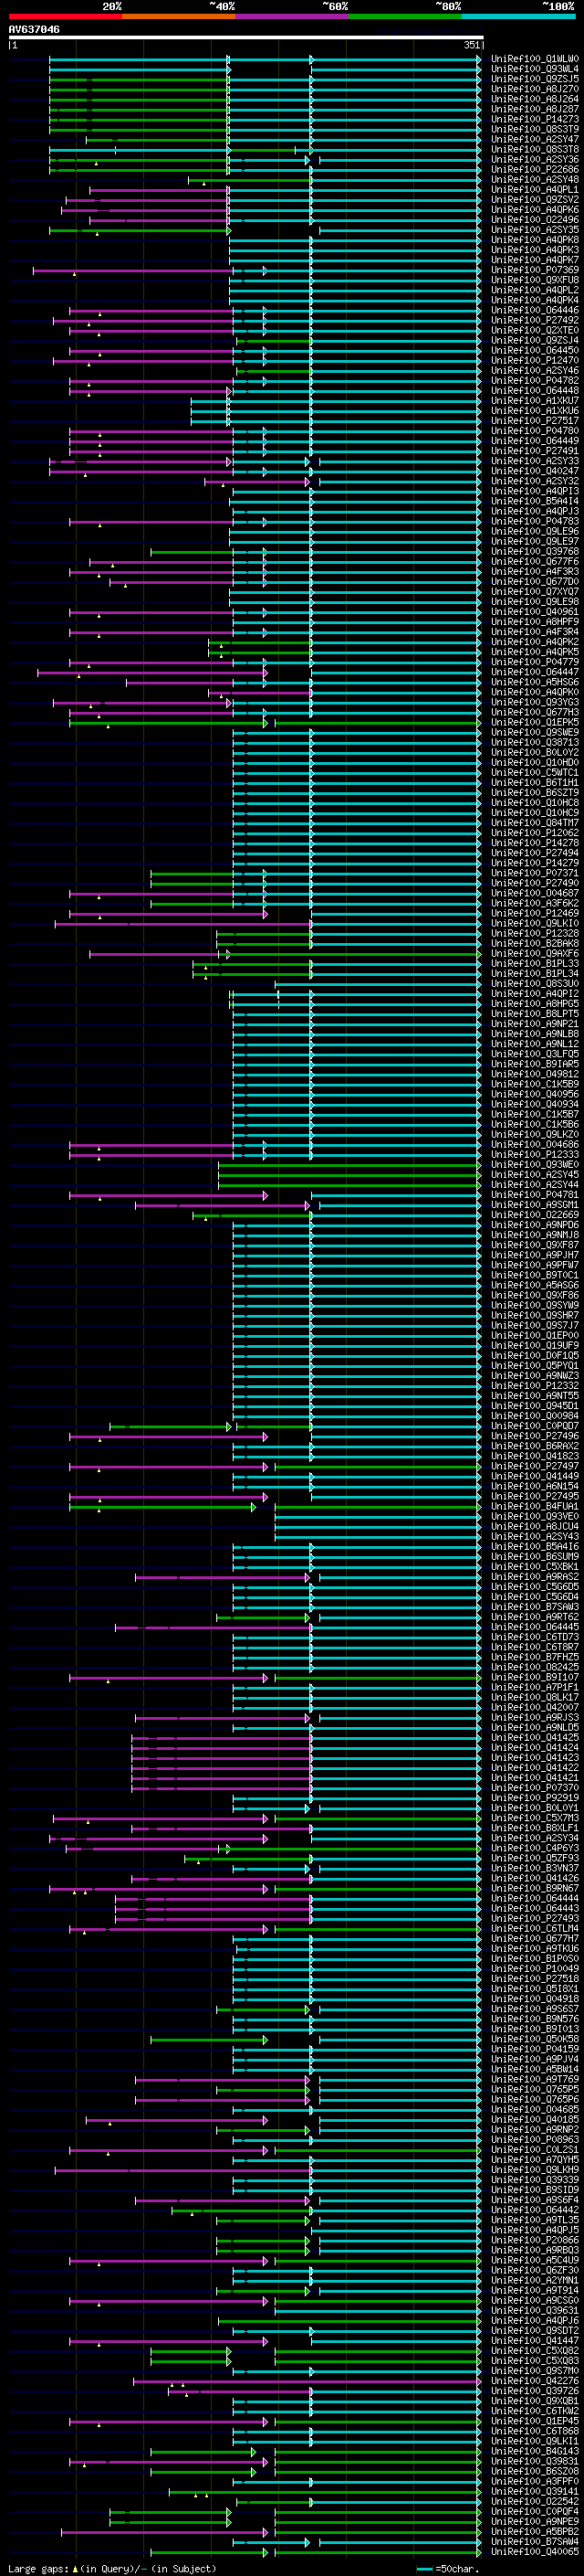
Task: Click the red 20% identity legend segment
Action: 65,16
